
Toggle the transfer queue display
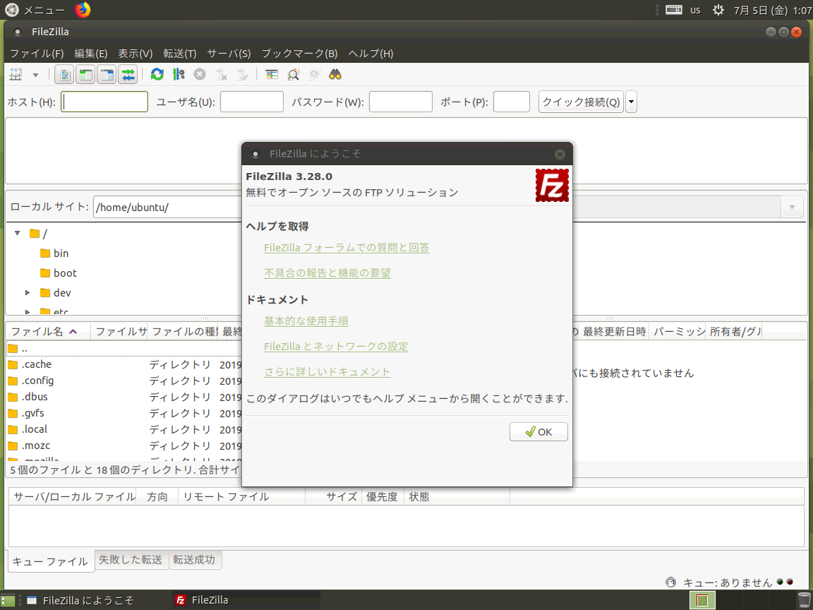128,74
